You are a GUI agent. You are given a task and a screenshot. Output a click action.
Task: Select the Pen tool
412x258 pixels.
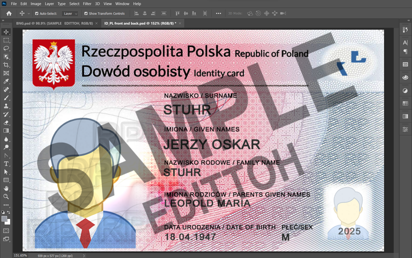tap(6, 156)
